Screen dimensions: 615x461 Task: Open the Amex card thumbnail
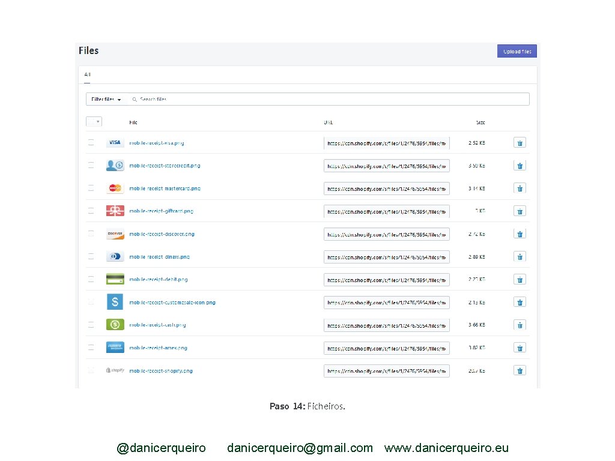pos(115,348)
